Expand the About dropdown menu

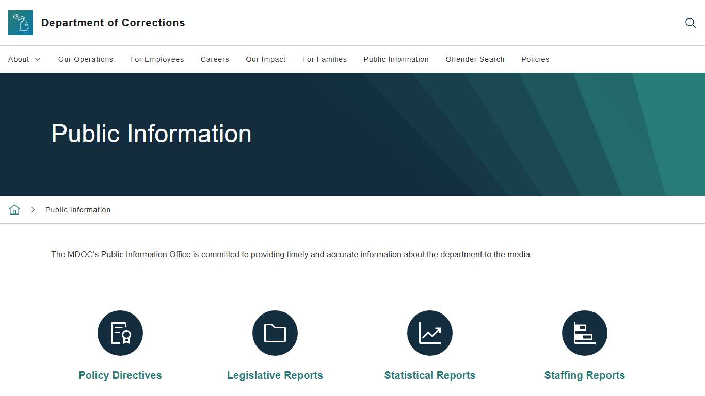tap(24, 59)
